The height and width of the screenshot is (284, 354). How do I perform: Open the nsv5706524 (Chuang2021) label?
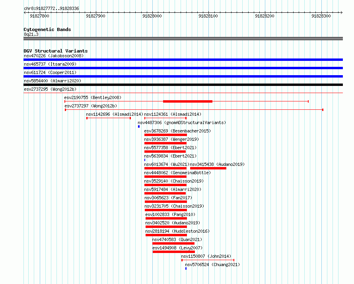212,265
